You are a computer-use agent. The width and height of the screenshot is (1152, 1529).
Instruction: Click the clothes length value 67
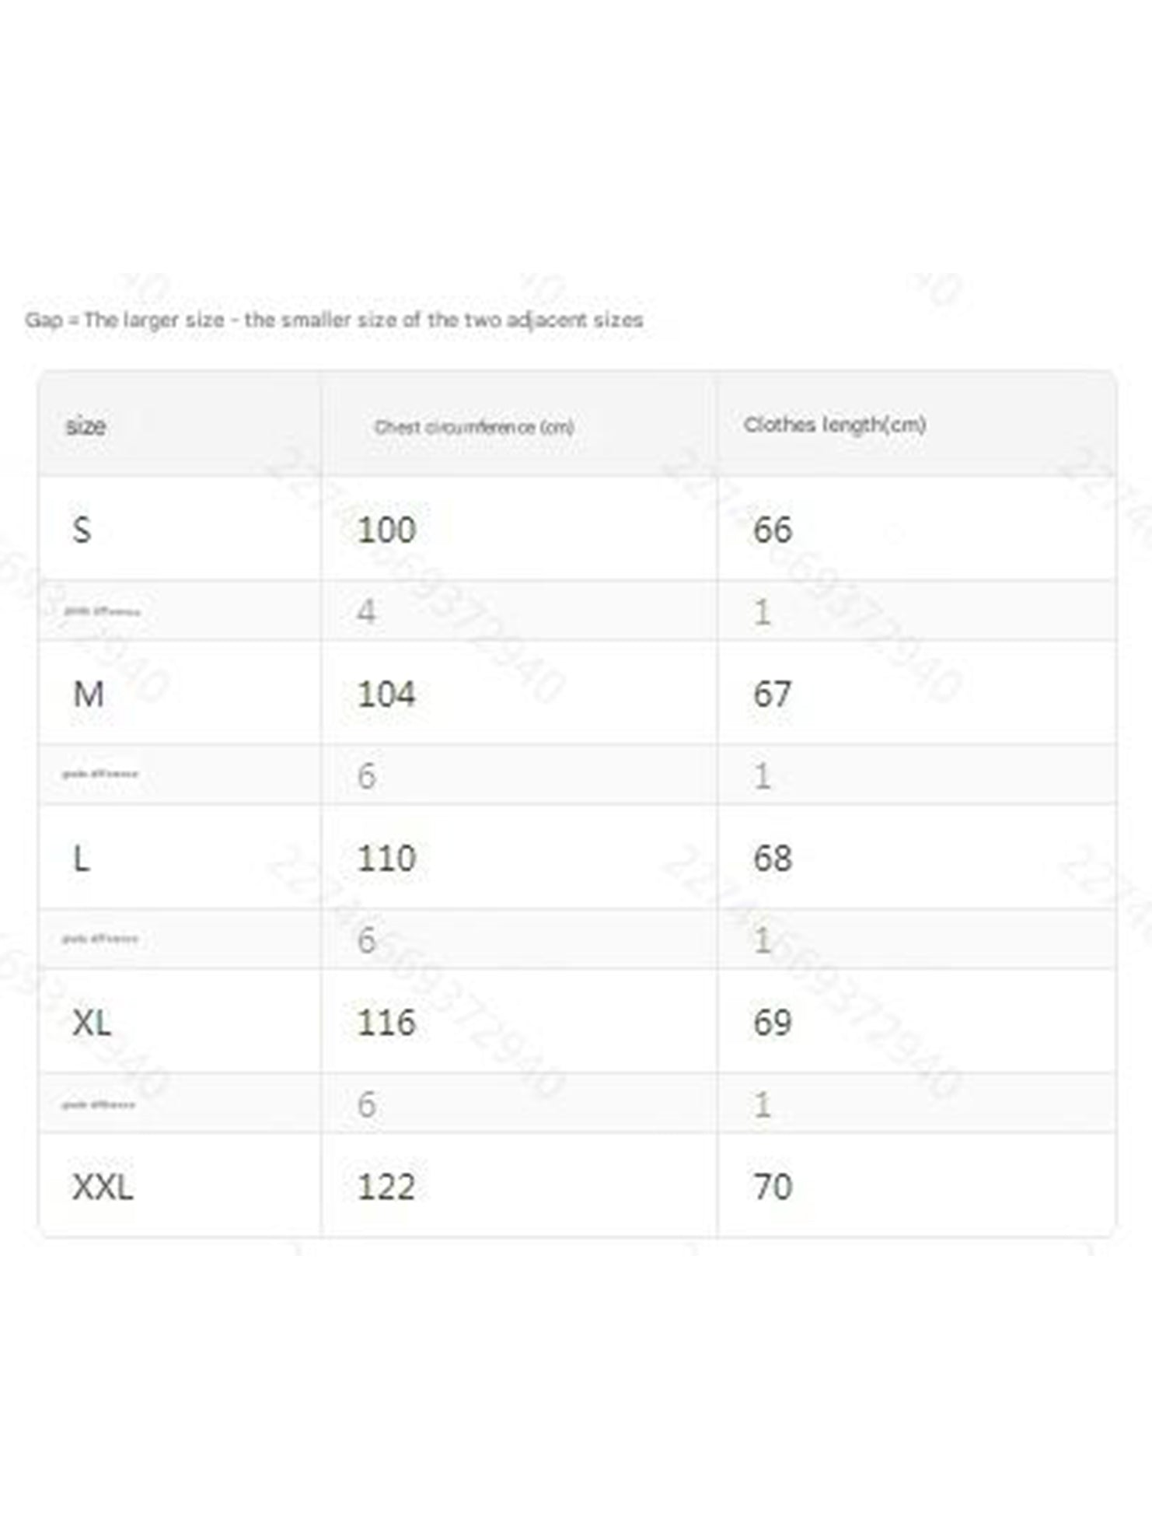[773, 694]
